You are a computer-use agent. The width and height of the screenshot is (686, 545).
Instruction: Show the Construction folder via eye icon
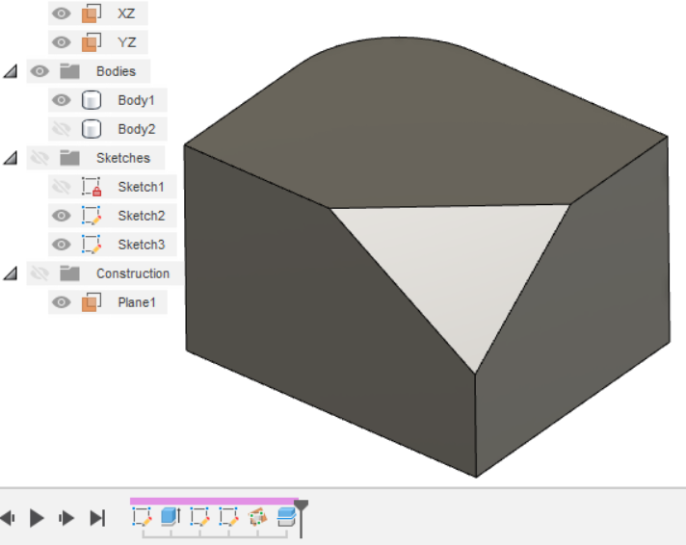40,273
